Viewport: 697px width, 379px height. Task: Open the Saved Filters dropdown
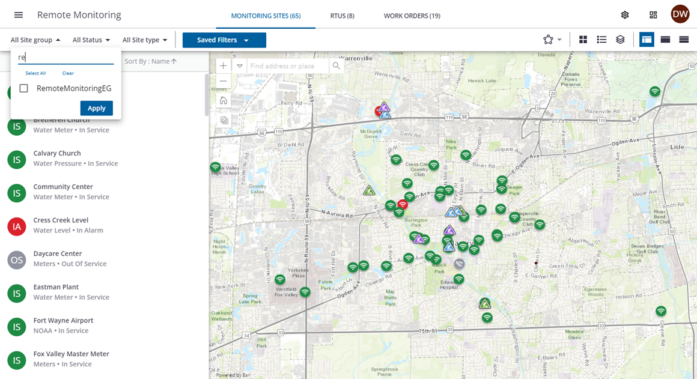(x=224, y=40)
